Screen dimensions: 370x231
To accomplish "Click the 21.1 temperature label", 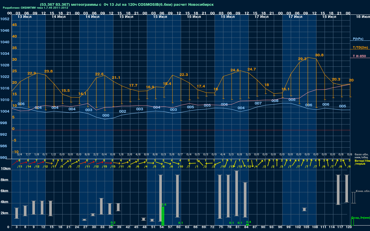I will (116, 78).
